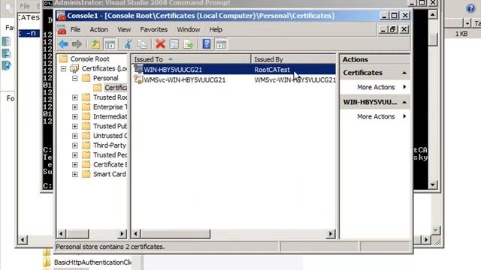The image size is (481, 270).
Task: Open the Help menu
Action: tap(216, 30)
